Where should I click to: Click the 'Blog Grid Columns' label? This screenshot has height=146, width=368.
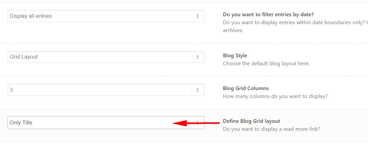point(246,88)
